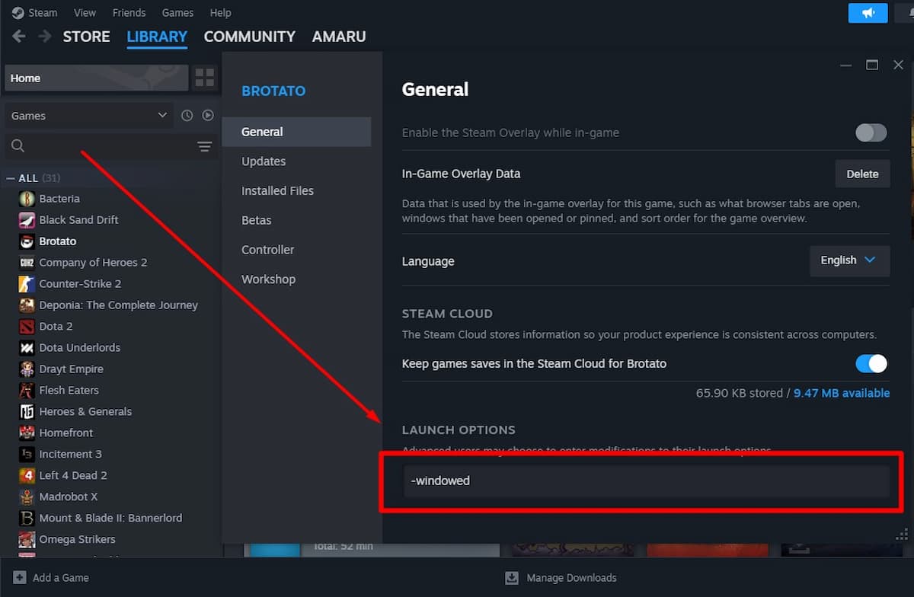Delete the in-game overlay data
Screen dimensions: 914x597
coord(862,174)
